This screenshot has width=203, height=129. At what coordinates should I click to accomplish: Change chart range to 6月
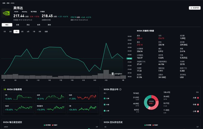click(28, 32)
